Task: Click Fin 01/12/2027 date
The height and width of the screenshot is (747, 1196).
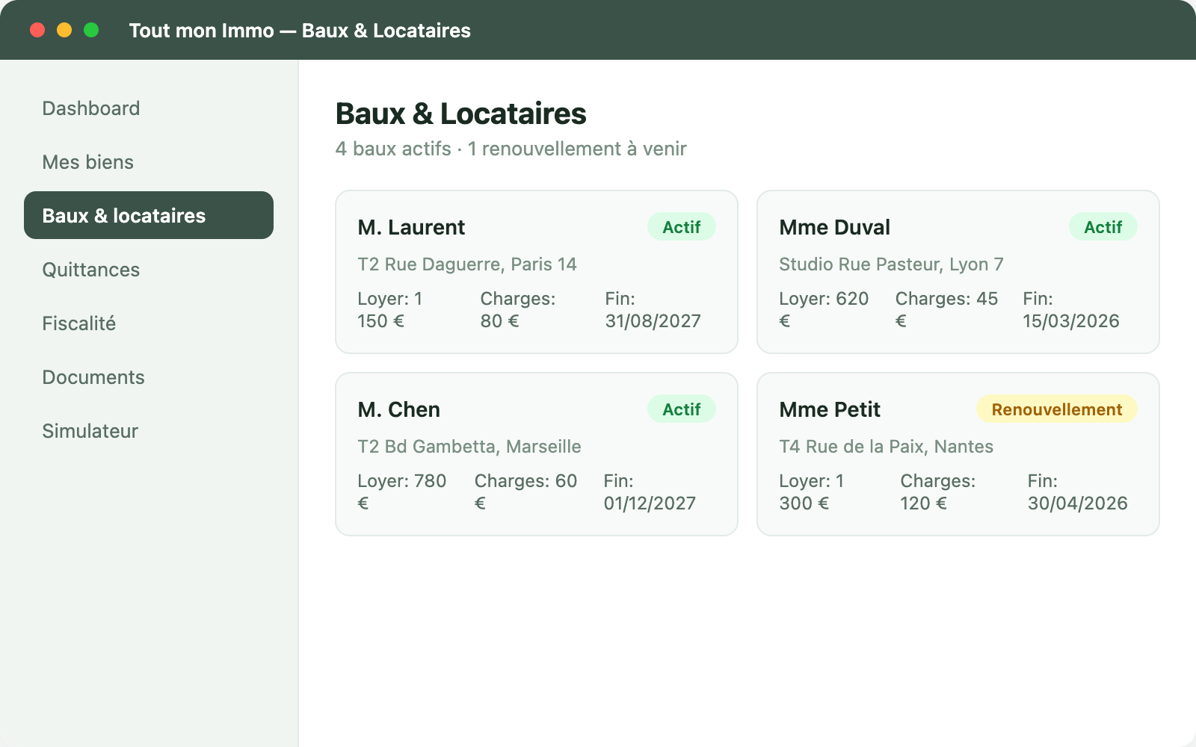Action: point(650,492)
